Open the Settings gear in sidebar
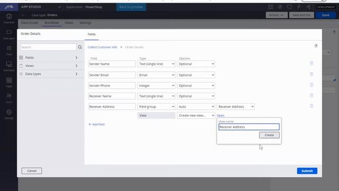This screenshot has width=339, height=191. [9, 115]
